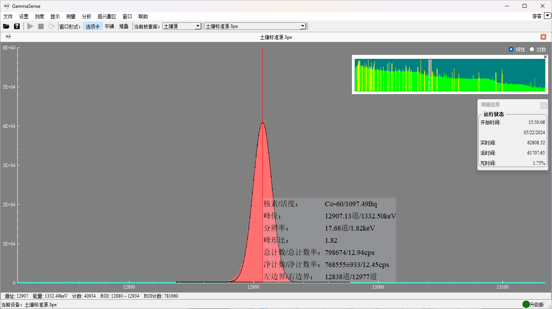The height and width of the screenshot is (309, 552).
Task: Switch window layout to 堆叠
Action: click(x=124, y=26)
